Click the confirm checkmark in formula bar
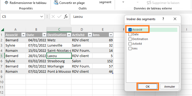This screenshot has height=96, width=192. (x=59, y=17)
